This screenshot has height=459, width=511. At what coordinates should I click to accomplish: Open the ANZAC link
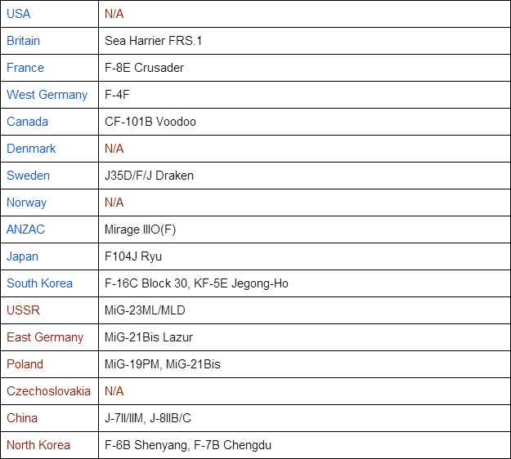click(x=25, y=229)
